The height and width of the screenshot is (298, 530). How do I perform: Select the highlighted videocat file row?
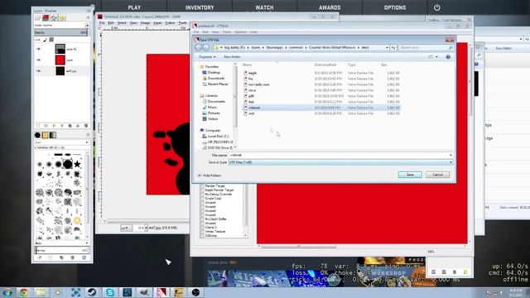click(x=321, y=108)
